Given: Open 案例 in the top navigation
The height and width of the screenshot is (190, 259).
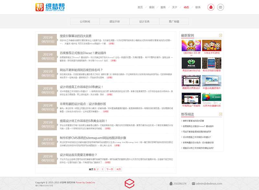Looking at the screenshot, I should pos(152,7).
